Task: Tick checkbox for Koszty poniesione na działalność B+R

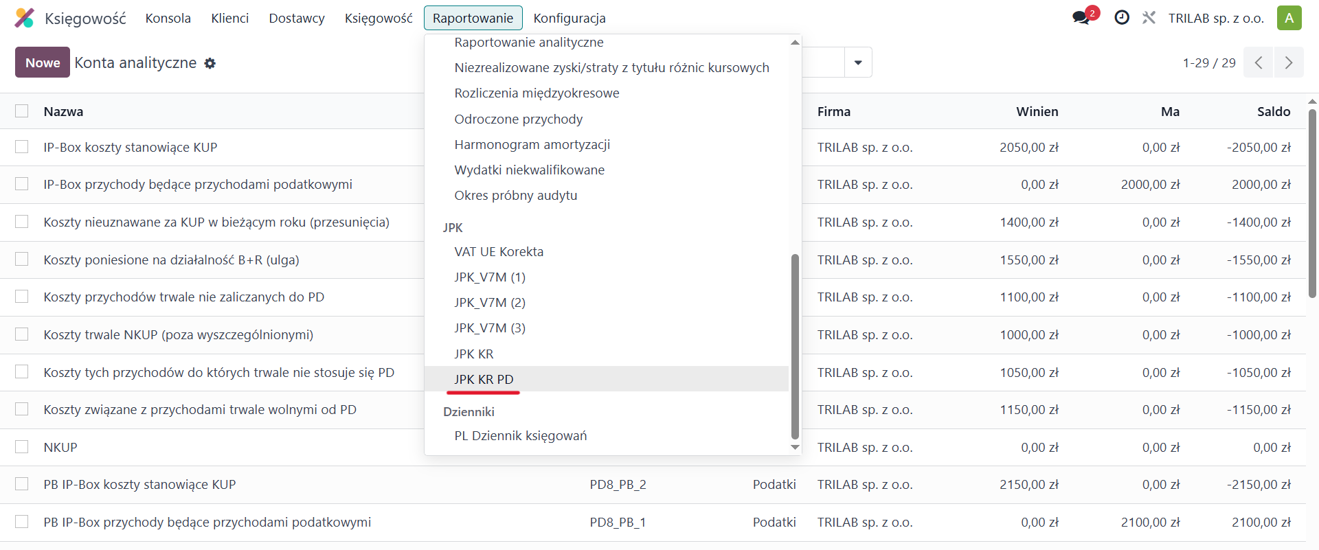Action: click(22, 260)
